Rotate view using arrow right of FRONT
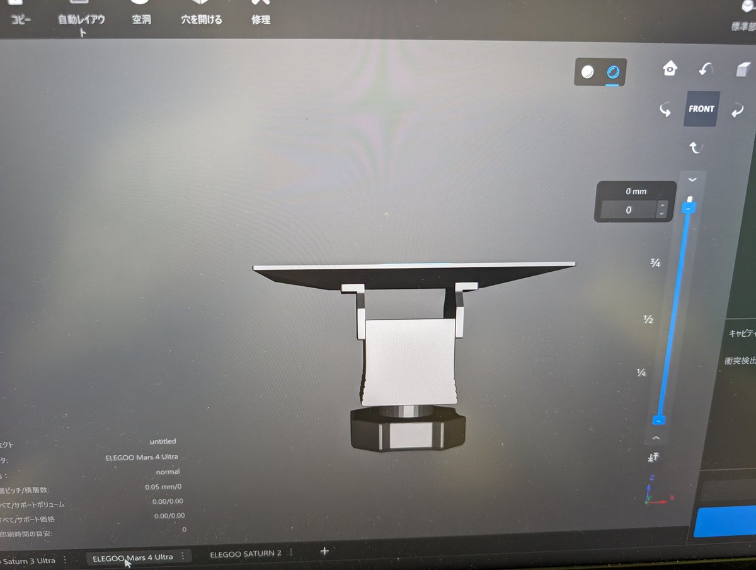 point(737,110)
